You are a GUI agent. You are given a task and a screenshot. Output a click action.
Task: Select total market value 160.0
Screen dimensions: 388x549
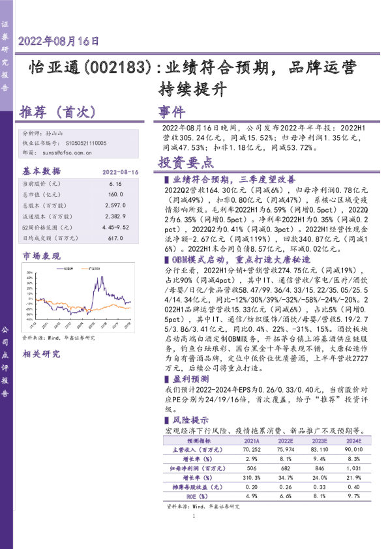coord(115,194)
